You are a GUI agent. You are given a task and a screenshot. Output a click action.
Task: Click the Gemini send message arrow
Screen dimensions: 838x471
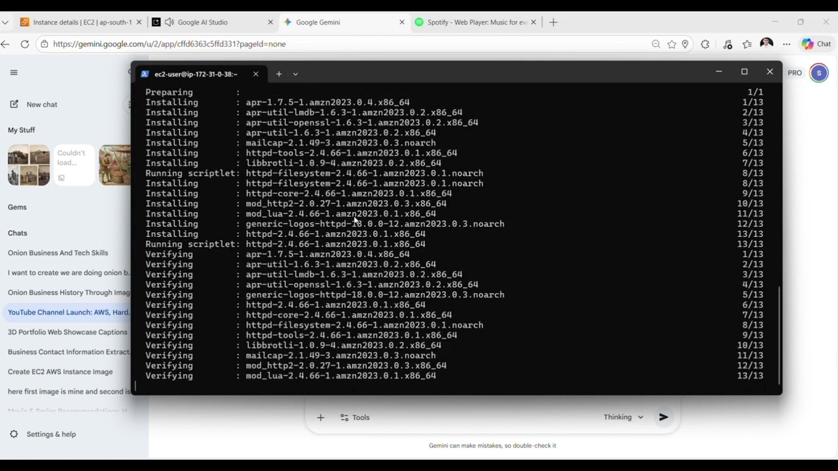663,417
